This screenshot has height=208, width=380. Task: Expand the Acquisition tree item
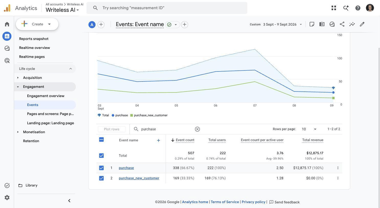18,78
